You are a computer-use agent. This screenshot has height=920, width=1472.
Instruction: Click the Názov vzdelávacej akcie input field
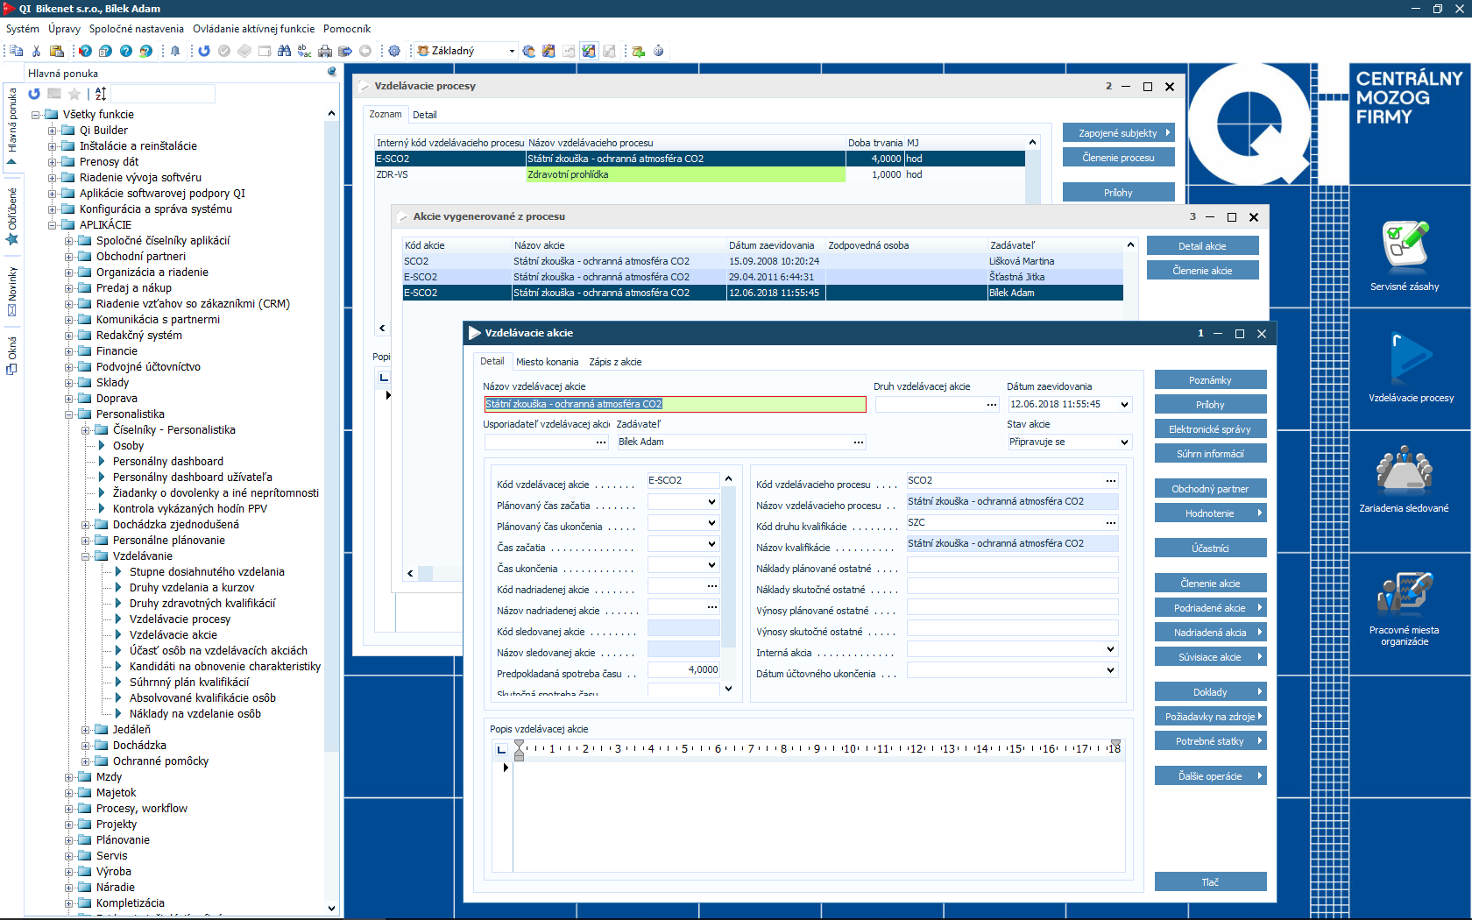coord(675,404)
